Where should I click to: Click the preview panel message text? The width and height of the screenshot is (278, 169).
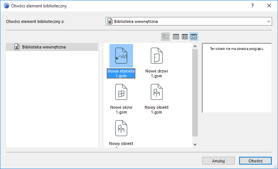point(237,49)
